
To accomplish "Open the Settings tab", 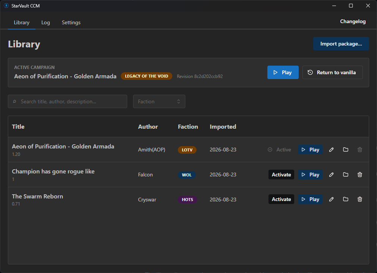I will tap(71, 23).
